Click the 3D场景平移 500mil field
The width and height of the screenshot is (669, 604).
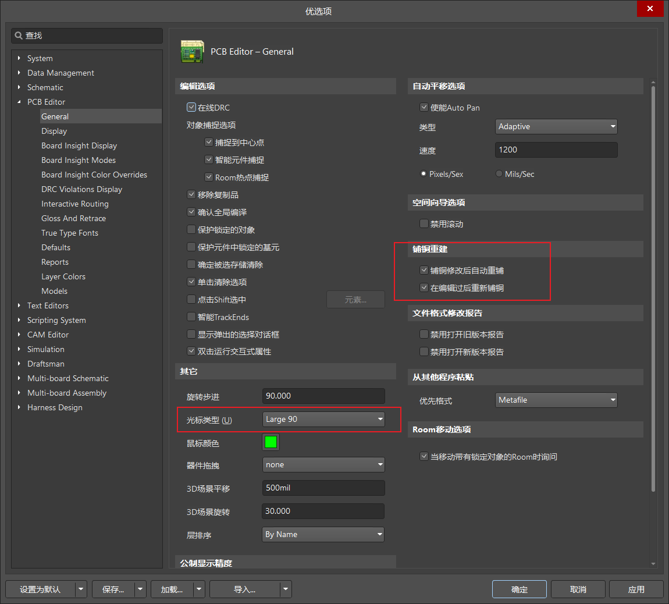(323, 488)
